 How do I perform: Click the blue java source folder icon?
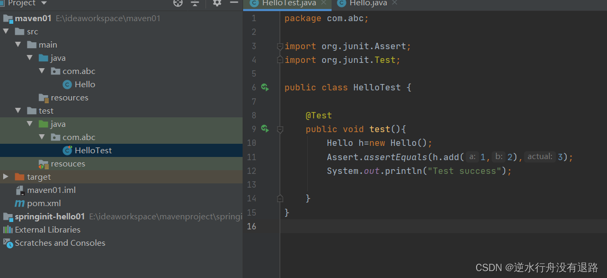pyautogui.click(x=43, y=58)
